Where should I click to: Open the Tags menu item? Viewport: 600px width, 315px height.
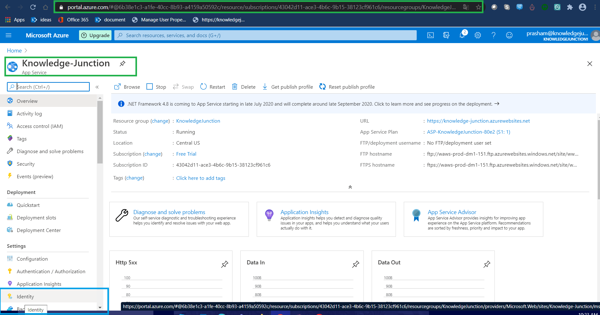[49, 139]
